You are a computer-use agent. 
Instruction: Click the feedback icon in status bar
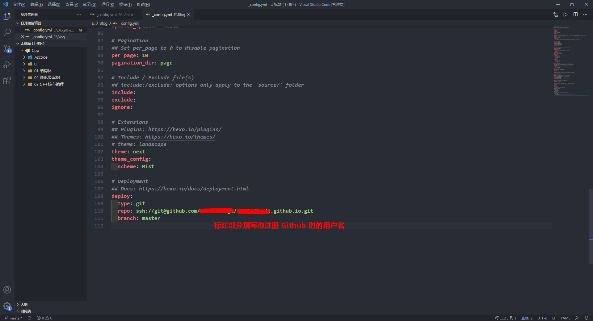tap(577, 318)
